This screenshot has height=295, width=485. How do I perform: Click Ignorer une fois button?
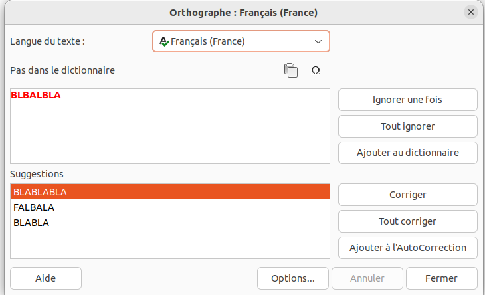tap(408, 100)
